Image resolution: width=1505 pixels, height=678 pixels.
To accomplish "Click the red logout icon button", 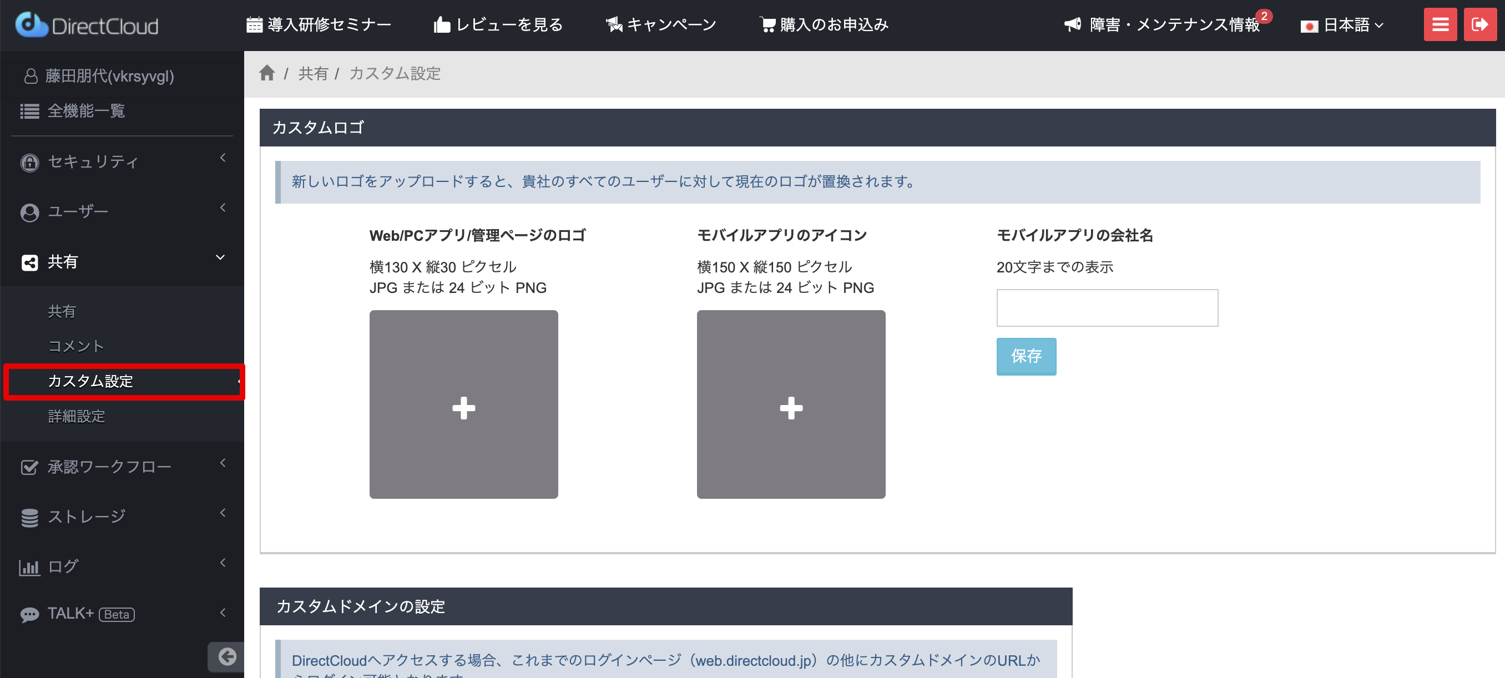I will (1479, 24).
